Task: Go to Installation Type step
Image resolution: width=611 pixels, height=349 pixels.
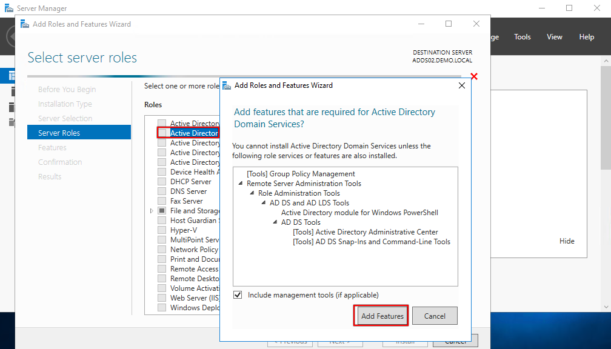Action: coord(65,104)
